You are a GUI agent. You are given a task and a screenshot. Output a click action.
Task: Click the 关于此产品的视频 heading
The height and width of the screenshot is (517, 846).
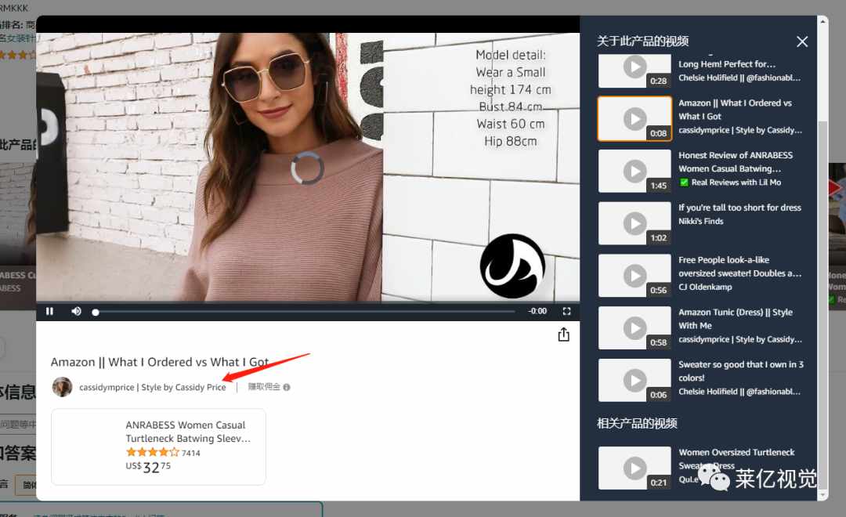(x=642, y=41)
